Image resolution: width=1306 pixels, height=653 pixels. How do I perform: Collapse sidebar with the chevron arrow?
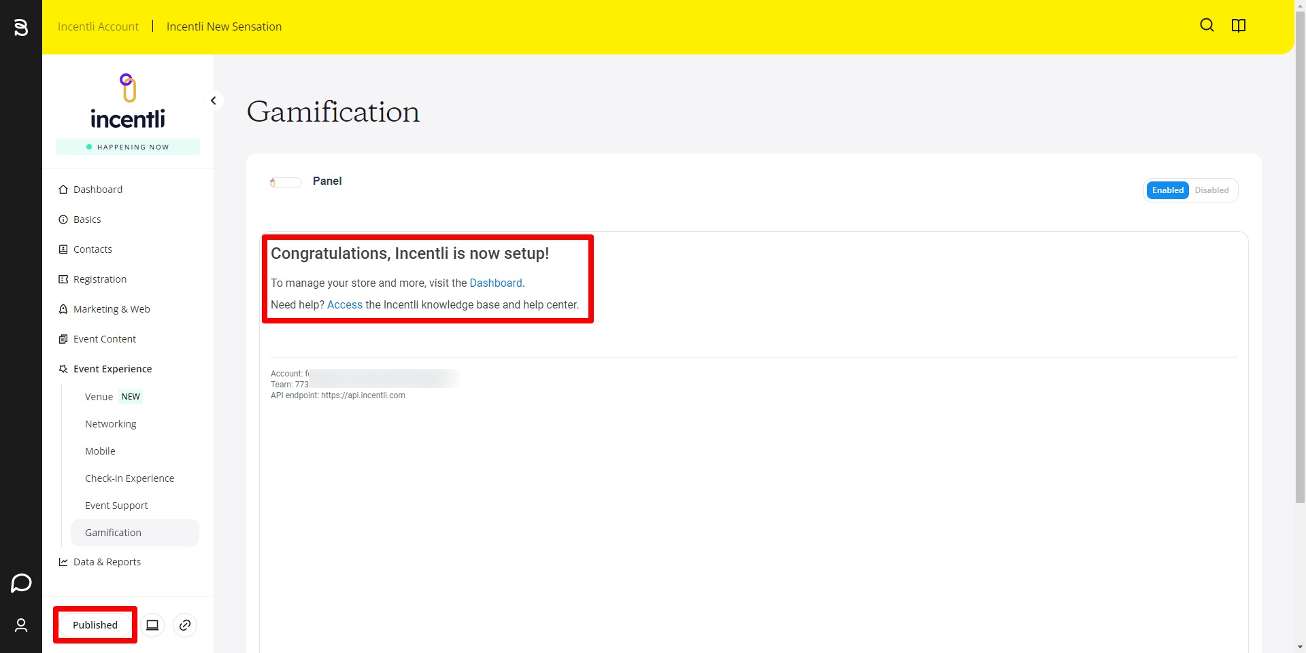tap(214, 101)
